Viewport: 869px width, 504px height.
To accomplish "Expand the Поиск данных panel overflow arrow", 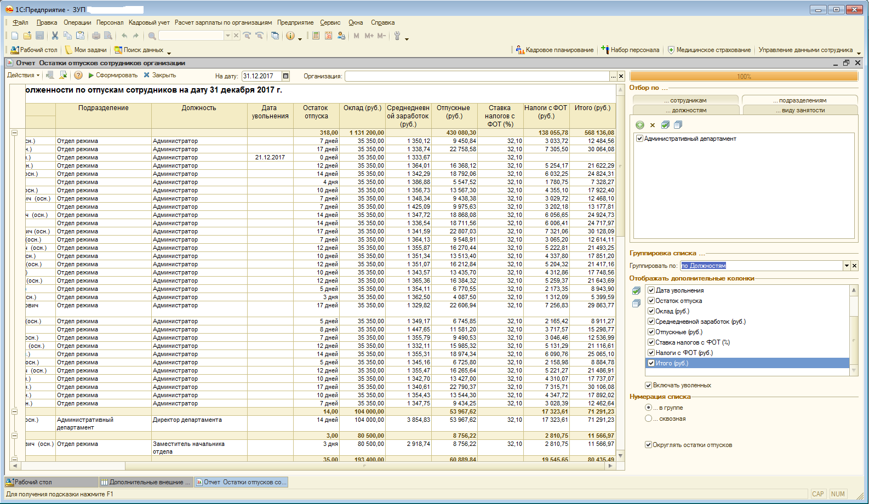I will coord(169,53).
